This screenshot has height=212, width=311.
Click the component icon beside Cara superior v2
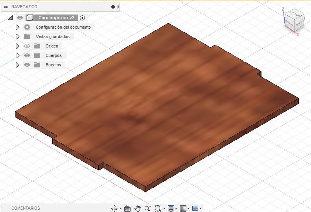(29, 18)
